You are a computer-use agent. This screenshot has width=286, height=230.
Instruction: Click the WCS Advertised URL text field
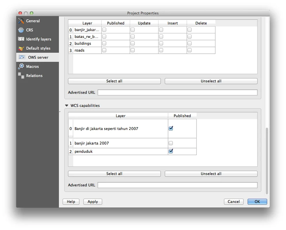[177, 185]
